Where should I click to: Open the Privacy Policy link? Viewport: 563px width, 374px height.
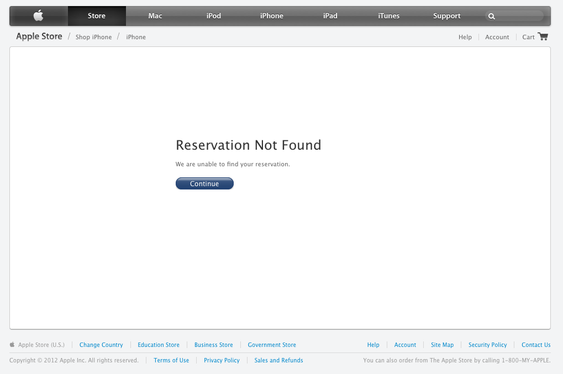(222, 360)
